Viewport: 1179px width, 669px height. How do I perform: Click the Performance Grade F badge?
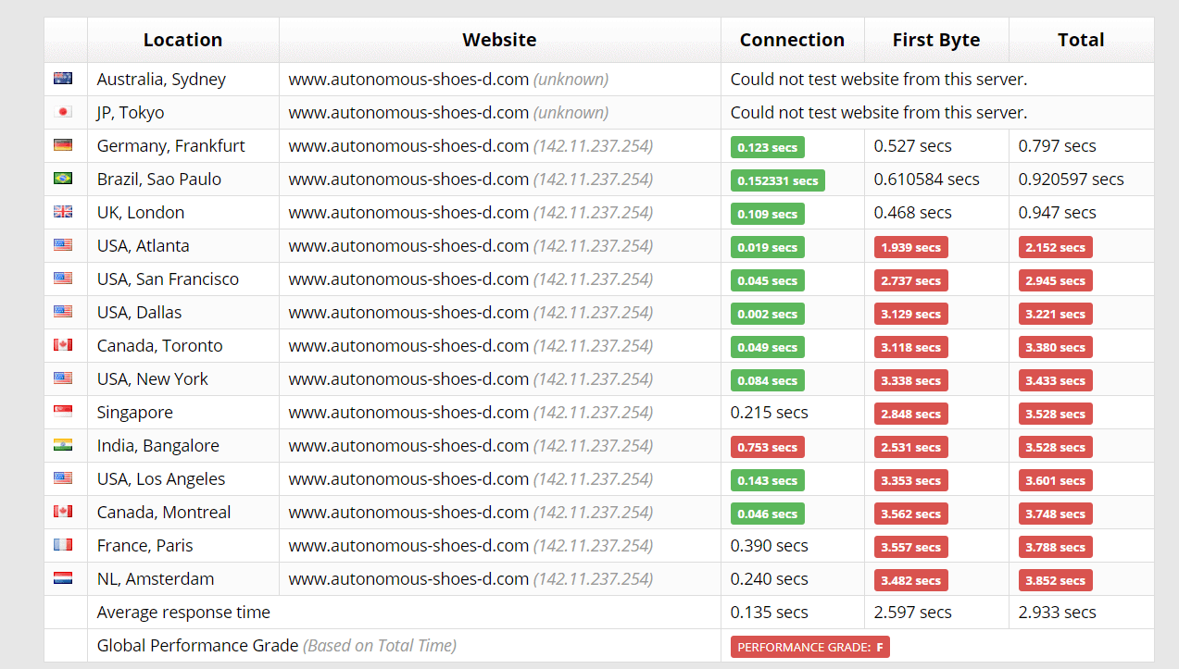pyautogui.click(x=810, y=647)
